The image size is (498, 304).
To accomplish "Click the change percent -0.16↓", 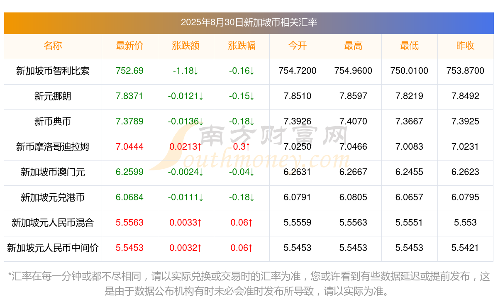I will (x=242, y=71).
